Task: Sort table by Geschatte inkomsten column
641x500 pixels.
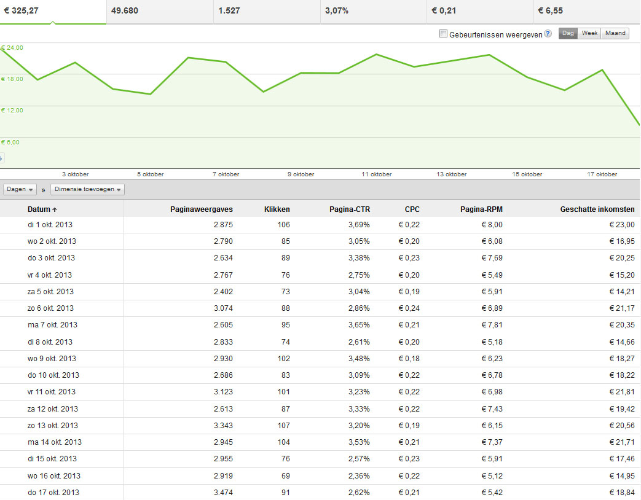Action: coord(597,209)
